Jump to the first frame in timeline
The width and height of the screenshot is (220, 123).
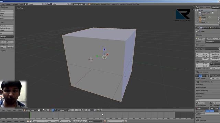[74, 121]
